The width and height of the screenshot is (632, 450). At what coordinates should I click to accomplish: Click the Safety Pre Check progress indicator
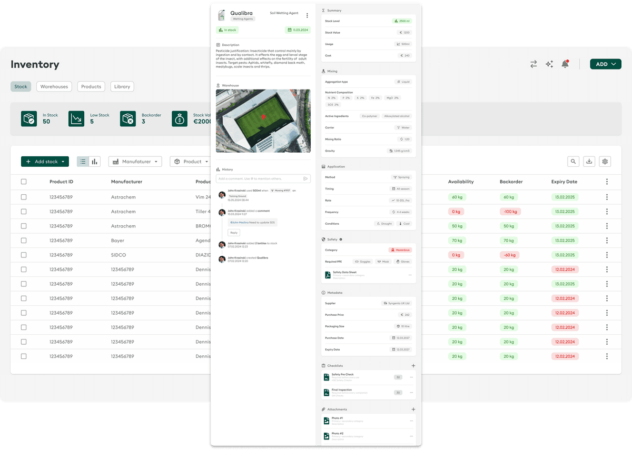point(398,377)
